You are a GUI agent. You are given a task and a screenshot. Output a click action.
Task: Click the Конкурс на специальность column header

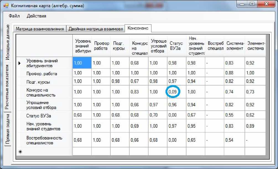coord(139,46)
